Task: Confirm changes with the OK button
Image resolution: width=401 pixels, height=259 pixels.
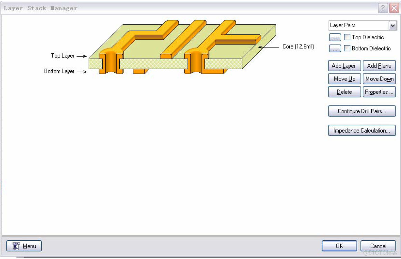Action: coord(339,246)
